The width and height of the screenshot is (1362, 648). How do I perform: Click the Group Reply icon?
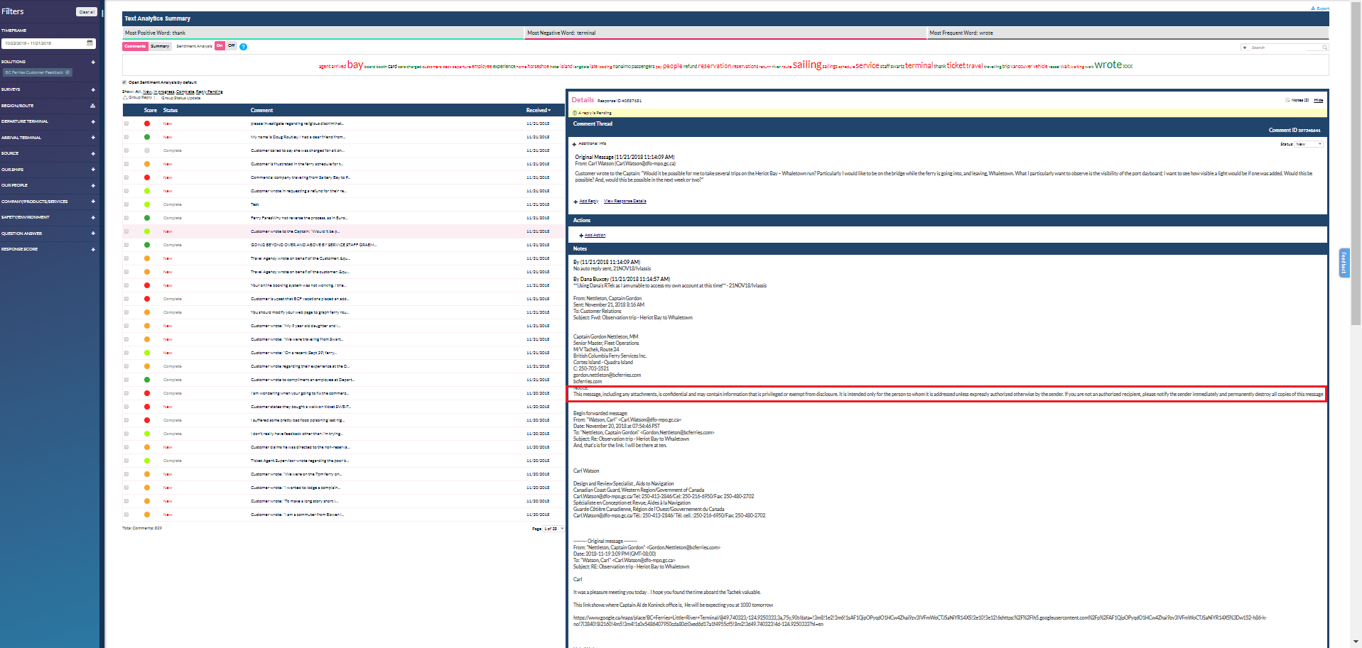pyautogui.click(x=125, y=98)
